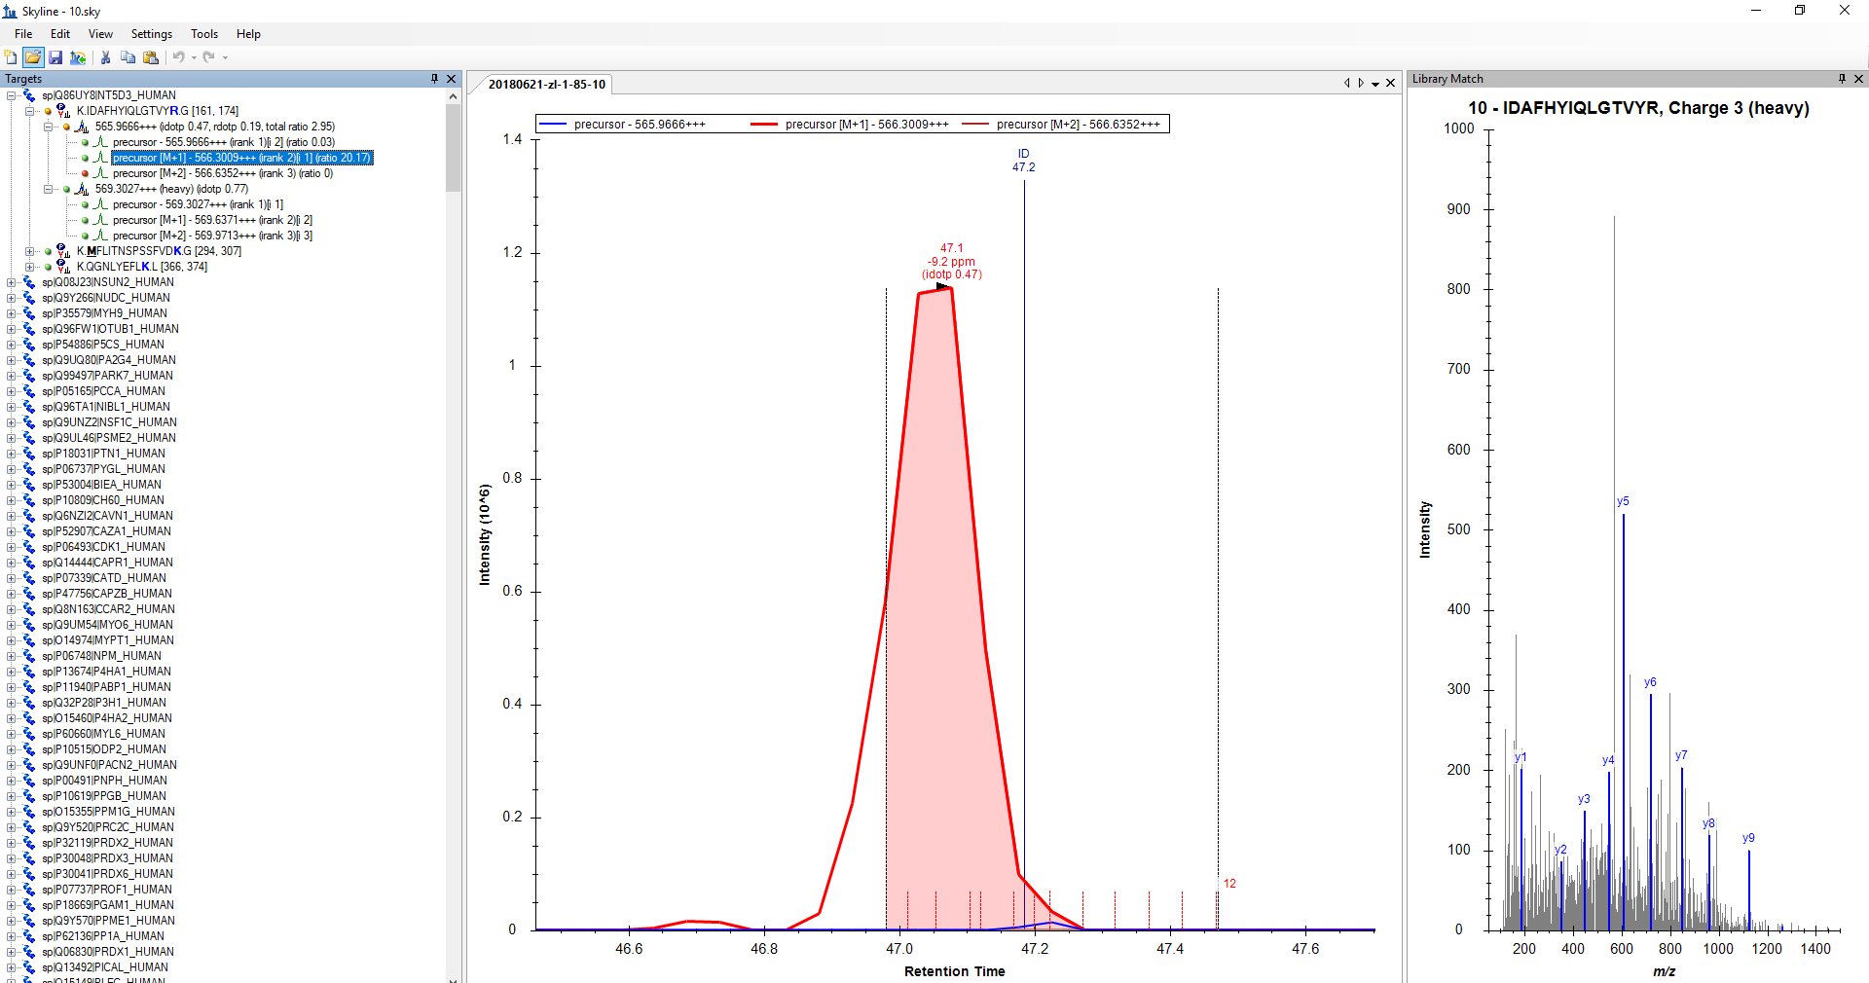Click the Cut scissors icon

[105, 57]
